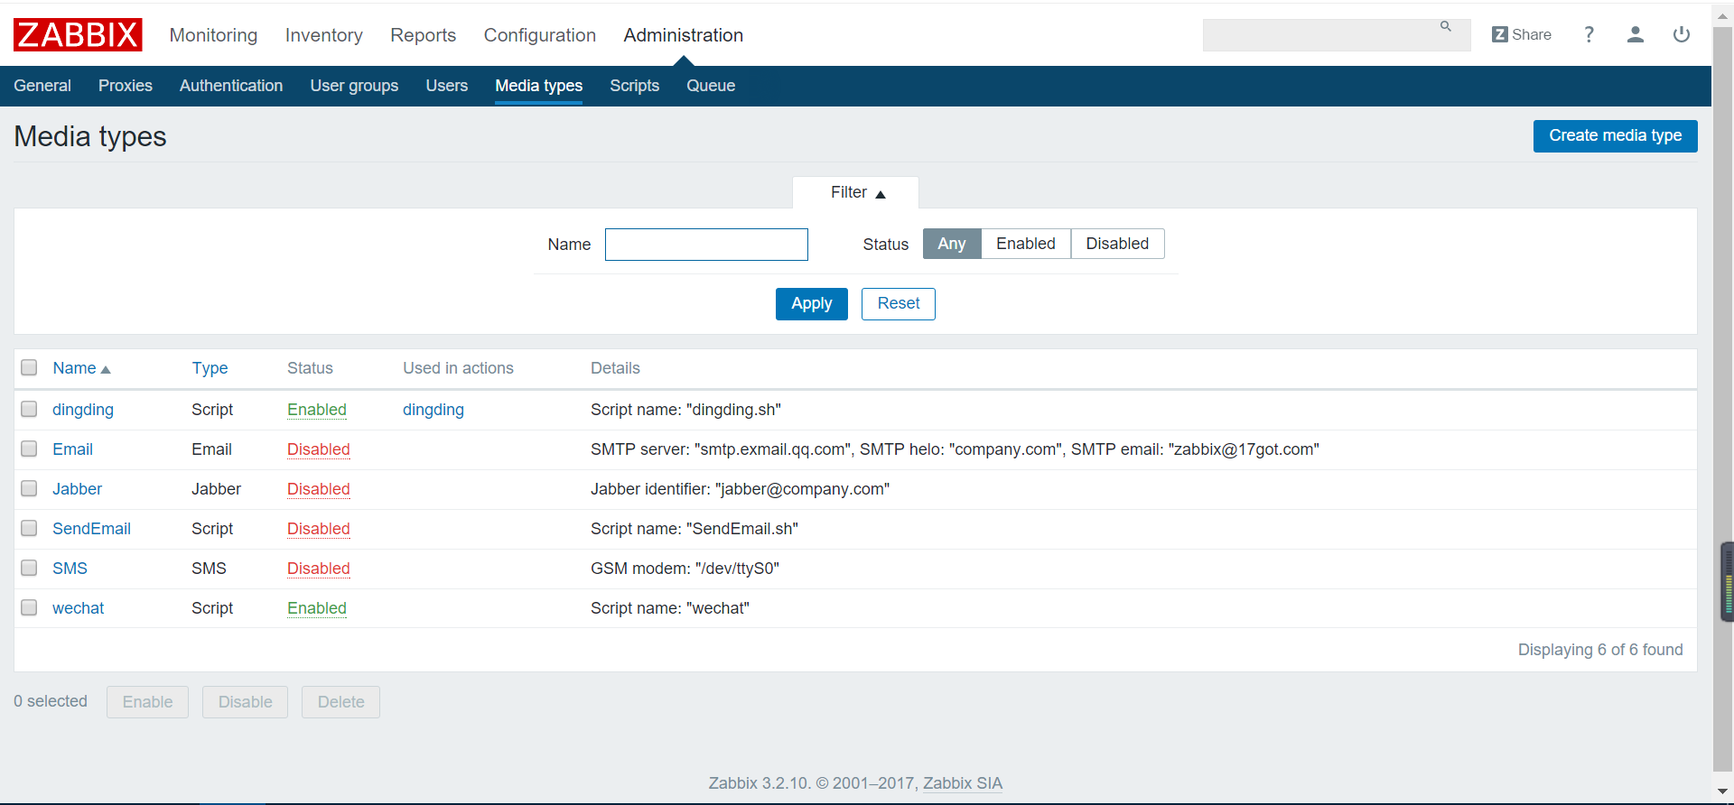Open the Zabbix SIA footer link
The width and height of the screenshot is (1734, 805).
[963, 783]
